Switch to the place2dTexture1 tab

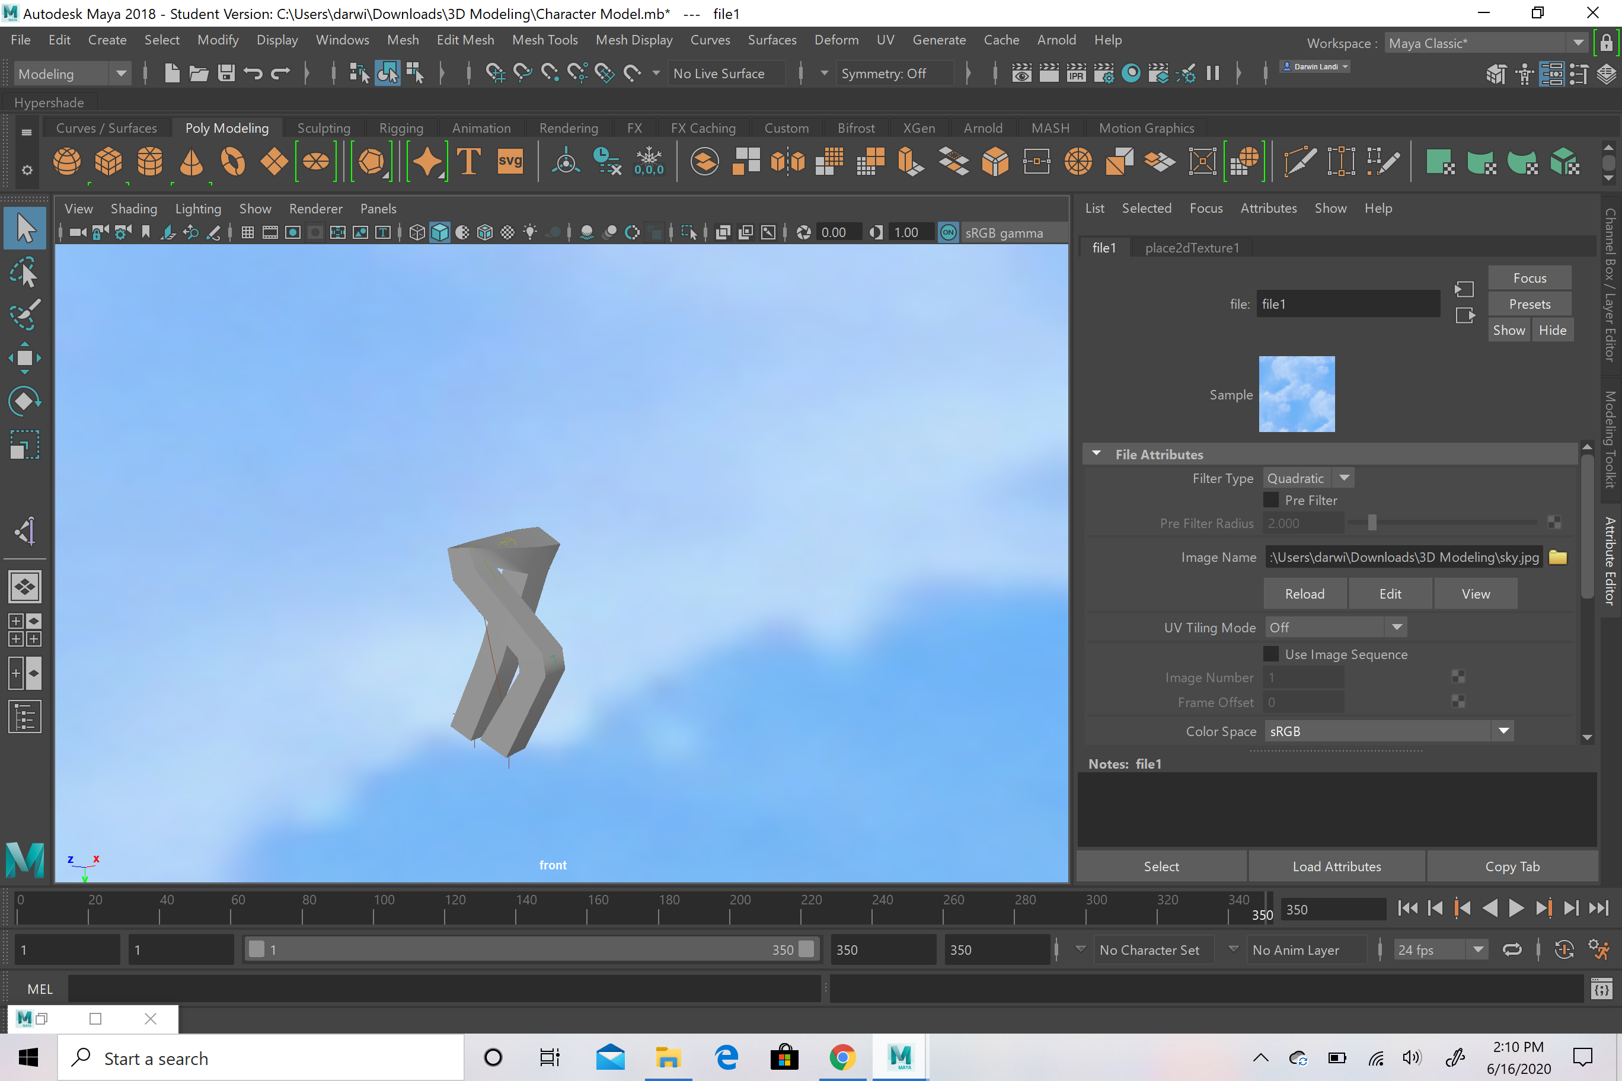pos(1191,248)
